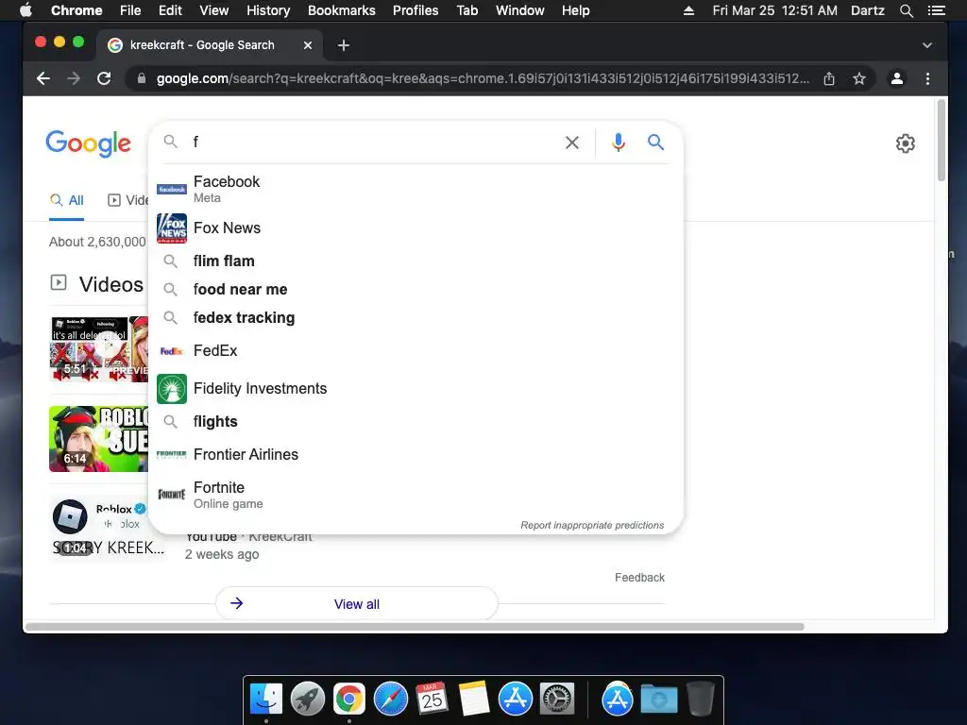This screenshot has height=725, width=967.
Task: Open a new tab with the plus button
Action: coord(344,45)
